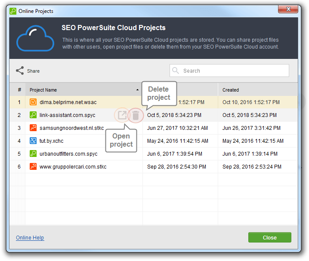
Task: Click the sort arrow in Project Name header
Action: coord(137,90)
